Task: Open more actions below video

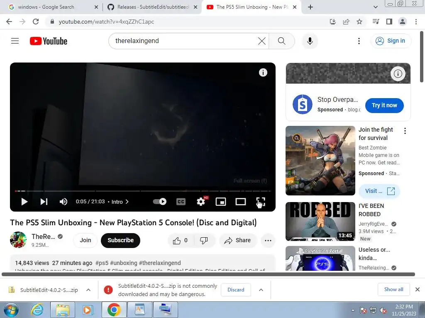Action: (268, 241)
